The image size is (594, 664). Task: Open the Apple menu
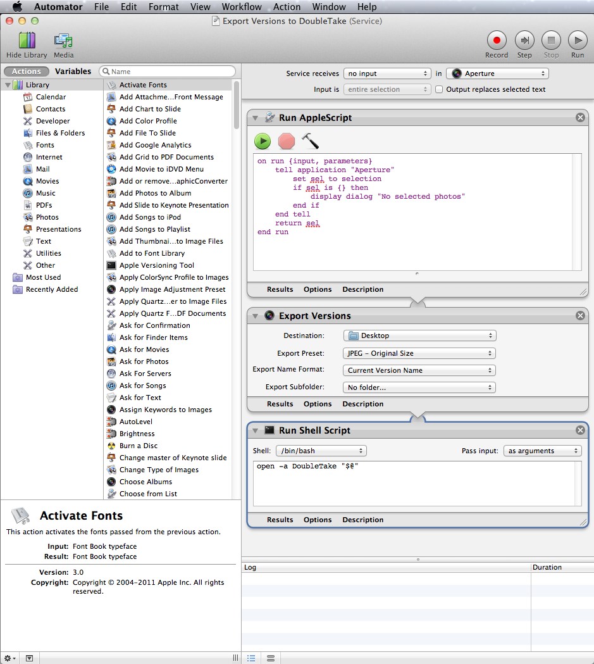click(17, 7)
